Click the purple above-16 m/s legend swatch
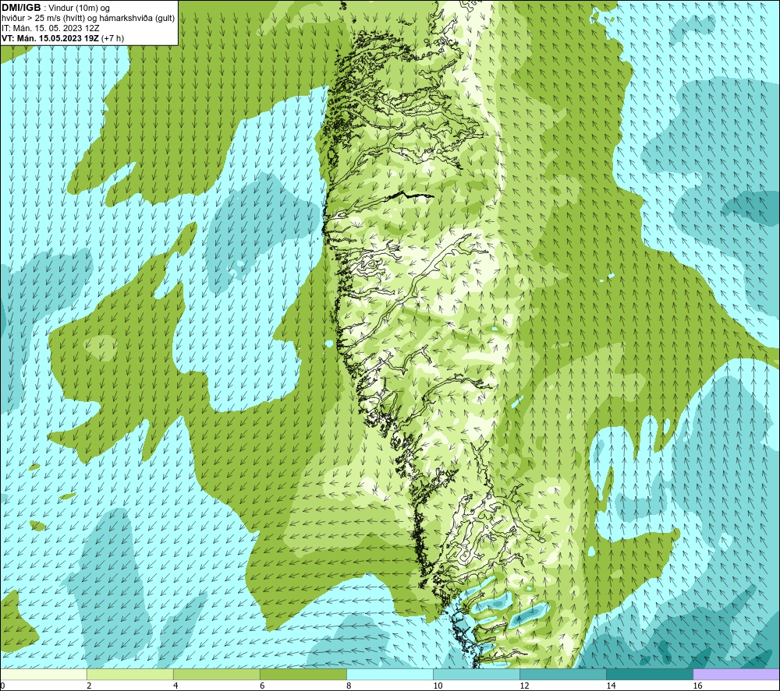 (736, 674)
